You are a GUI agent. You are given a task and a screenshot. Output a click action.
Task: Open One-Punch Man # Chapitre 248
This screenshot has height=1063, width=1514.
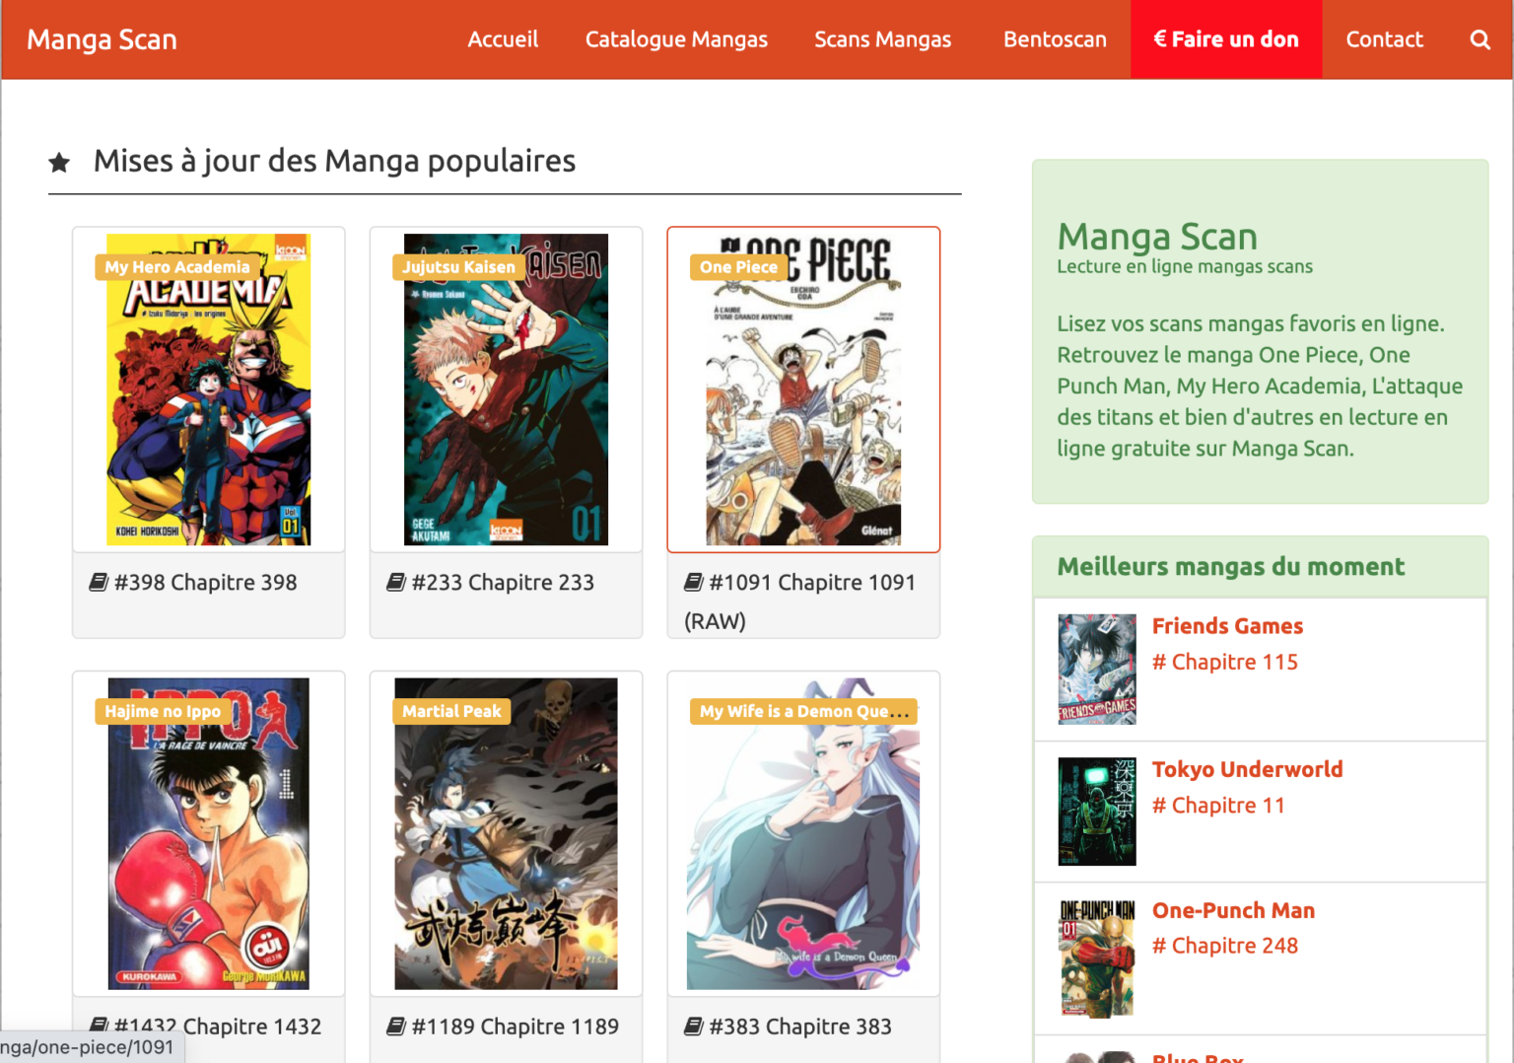click(1225, 946)
